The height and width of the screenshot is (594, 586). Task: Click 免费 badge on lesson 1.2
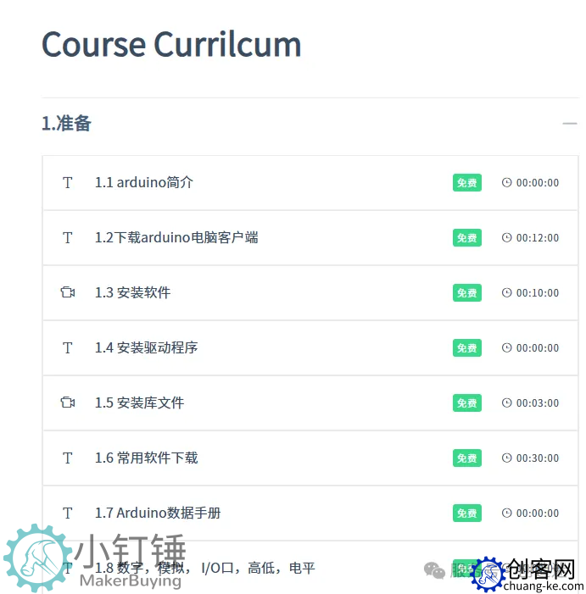pos(467,238)
